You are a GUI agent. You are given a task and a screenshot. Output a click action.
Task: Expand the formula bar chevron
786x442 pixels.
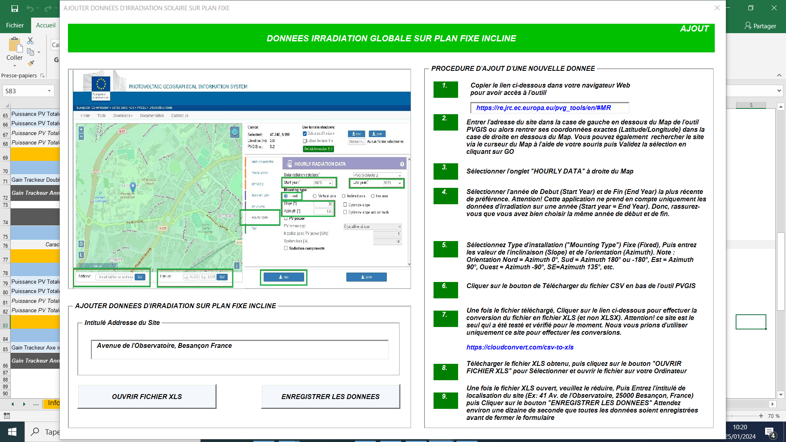click(779, 91)
